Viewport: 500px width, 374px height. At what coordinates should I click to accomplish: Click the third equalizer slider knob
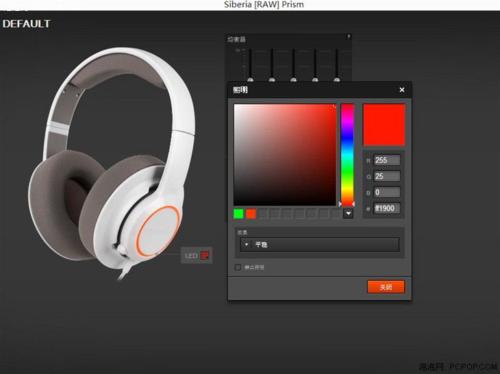(294, 79)
